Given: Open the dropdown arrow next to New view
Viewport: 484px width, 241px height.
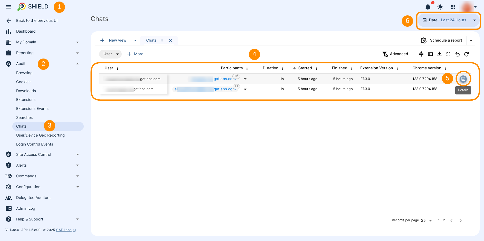Looking at the screenshot, I should point(135,41).
